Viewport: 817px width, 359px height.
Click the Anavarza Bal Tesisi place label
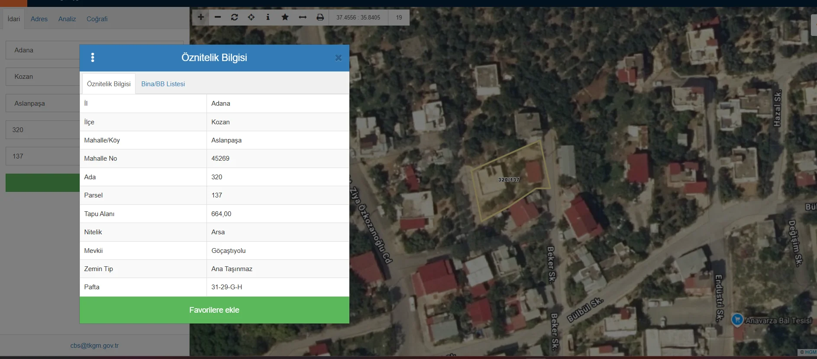(778, 321)
